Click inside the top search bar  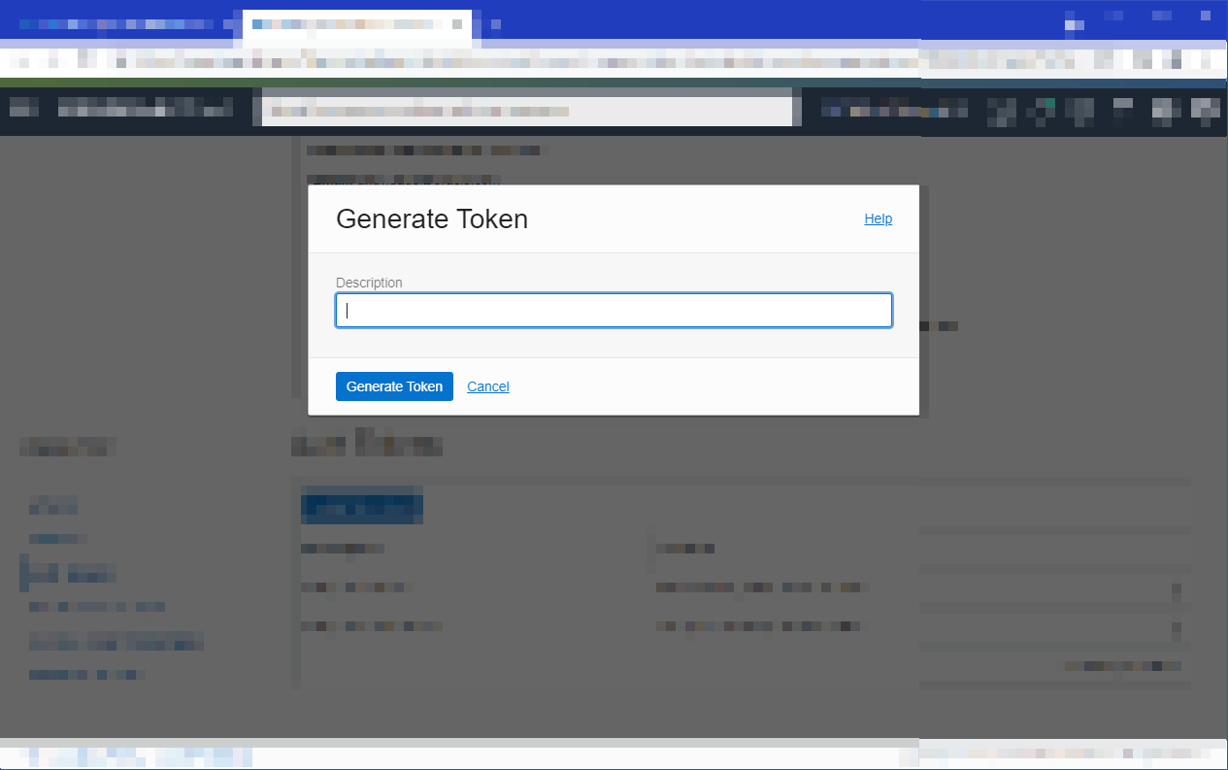529,108
